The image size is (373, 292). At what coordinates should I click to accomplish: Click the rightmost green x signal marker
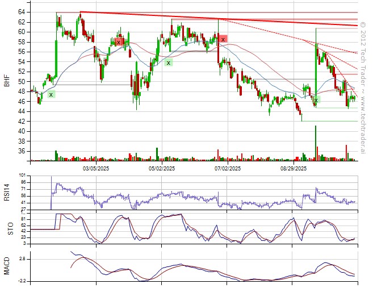[316, 100]
